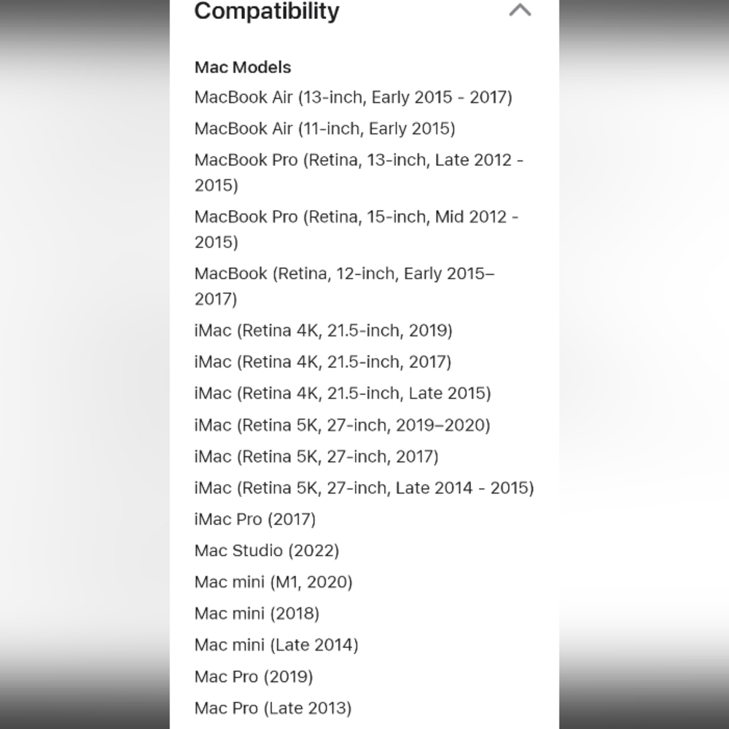Select Mac mini (Late 2014) entry
729x729 pixels.
(x=276, y=645)
